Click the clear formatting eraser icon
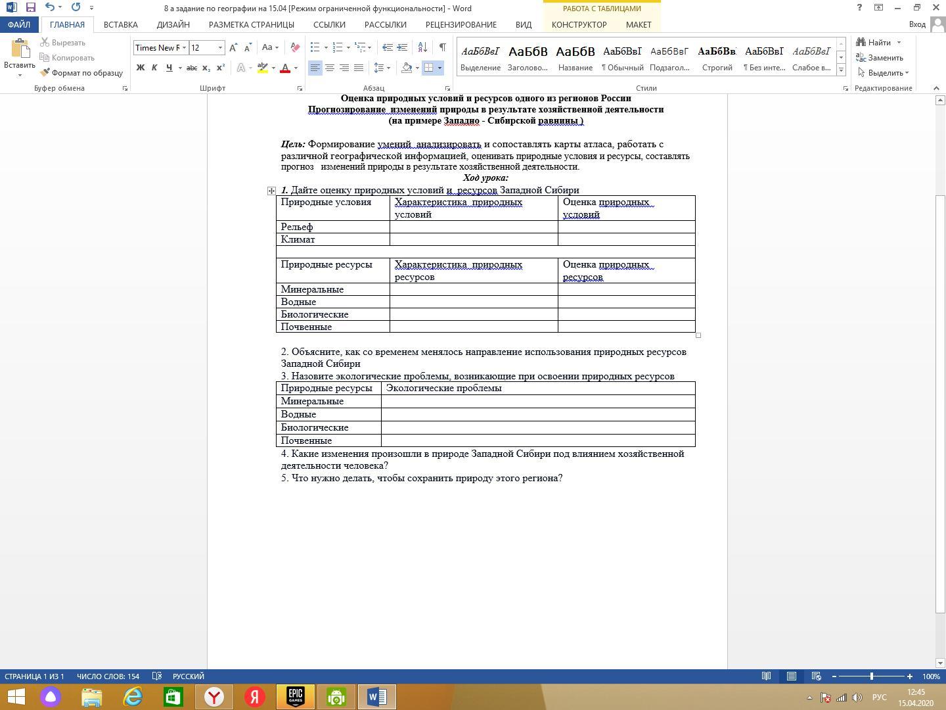The height and width of the screenshot is (710, 946). (295, 47)
